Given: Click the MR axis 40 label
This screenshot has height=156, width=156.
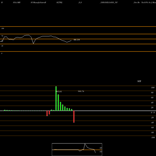Looking at the screenshot, I should tap(152, 103).
